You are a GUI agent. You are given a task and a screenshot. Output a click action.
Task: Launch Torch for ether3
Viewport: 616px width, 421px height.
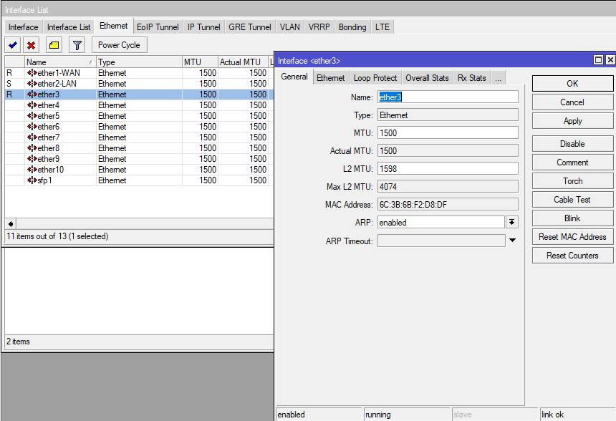pyautogui.click(x=572, y=181)
